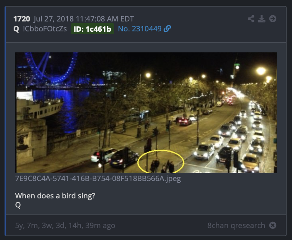This screenshot has width=292, height=240.
Task: Click the green ID: 1c461b badge
Action: point(92,29)
